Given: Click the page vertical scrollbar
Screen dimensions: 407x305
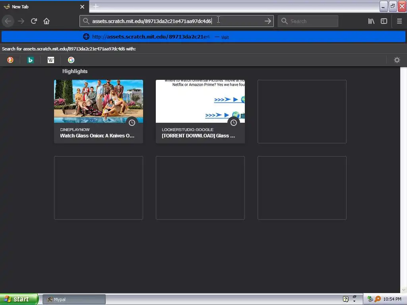Looking at the screenshot, I should 403,180.
